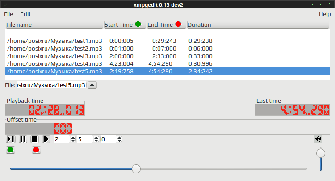
Task: Select the highlighted test5.mp3 row
Action: click(167, 71)
